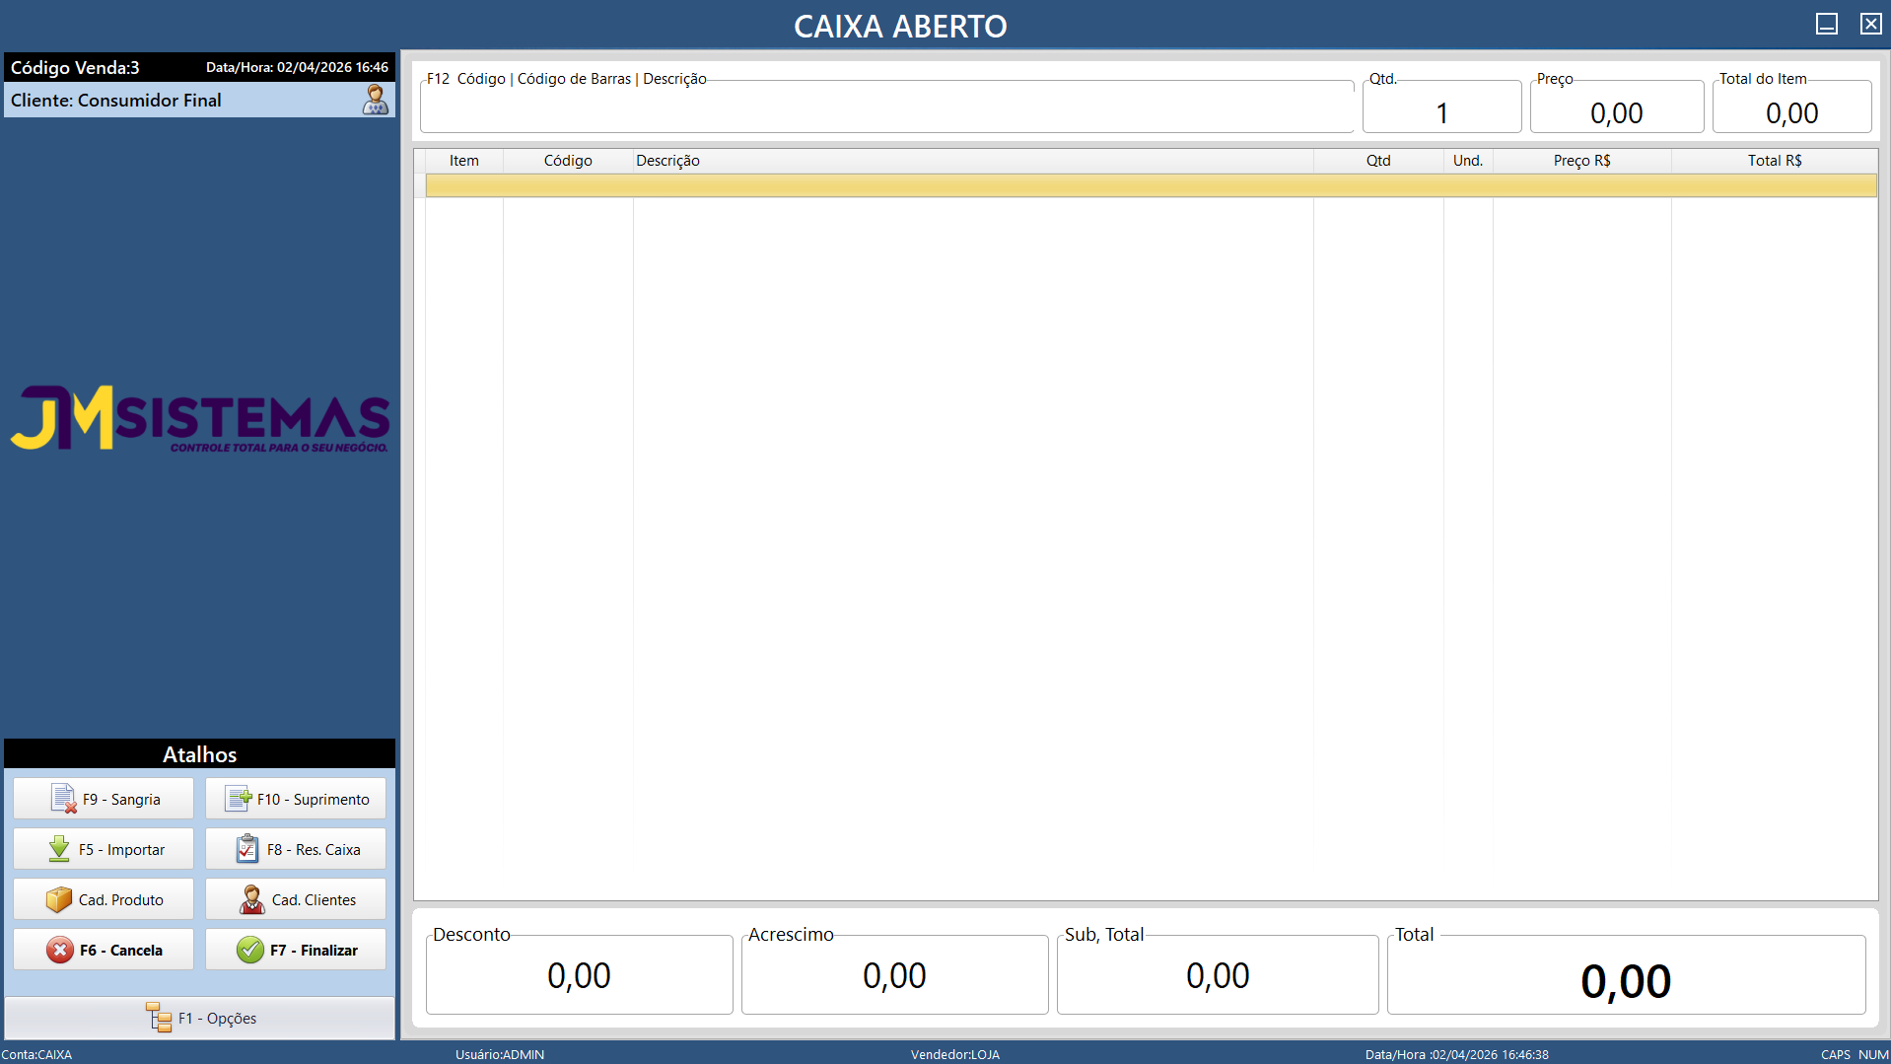This screenshot has height=1064, width=1891.
Task: Open Cad. Produto product registration
Action: tap(104, 899)
